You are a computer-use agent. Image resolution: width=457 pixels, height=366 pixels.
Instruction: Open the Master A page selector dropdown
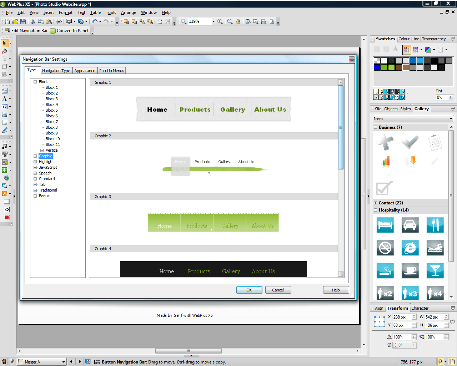pyautogui.click(x=64, y=361)
